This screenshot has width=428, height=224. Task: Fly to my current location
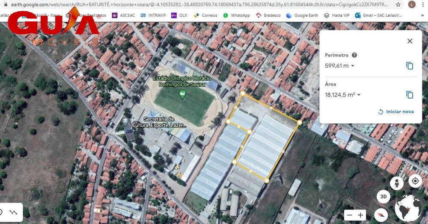click(x=415, y=181)
